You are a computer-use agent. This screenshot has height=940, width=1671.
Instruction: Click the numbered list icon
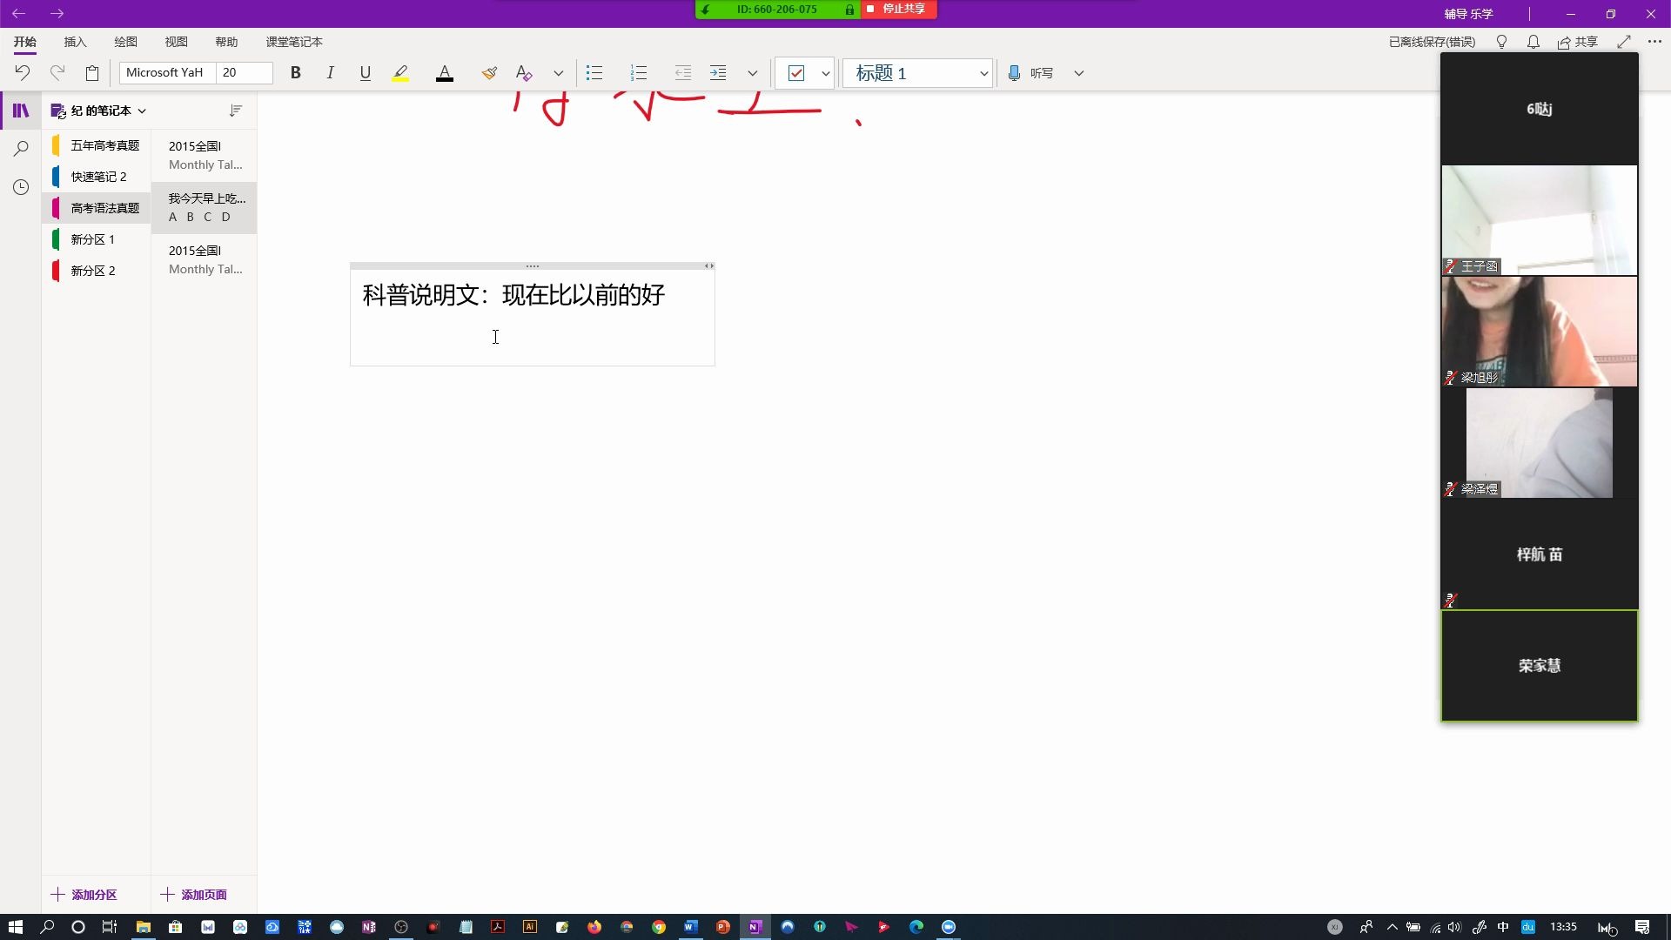(640, 72)
